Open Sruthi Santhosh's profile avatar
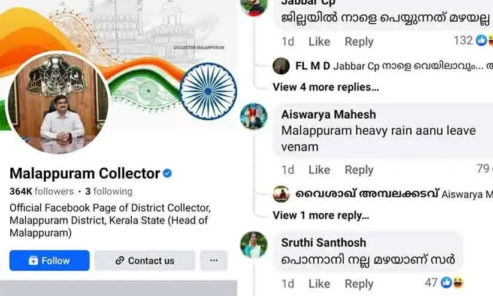This screenshot has width=493, height=296. (254, 244)
